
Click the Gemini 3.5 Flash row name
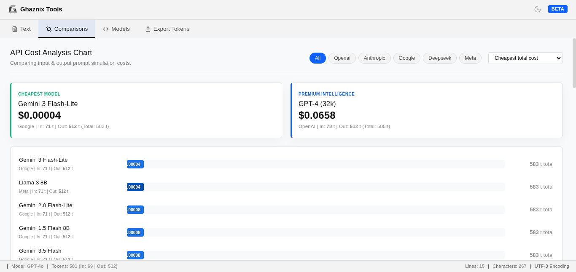pos(40,251)
